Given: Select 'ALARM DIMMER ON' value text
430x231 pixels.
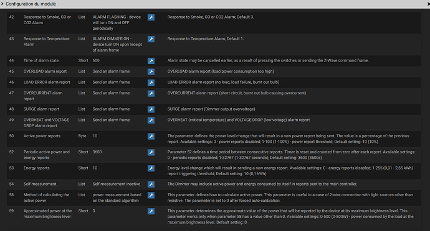Looking at the screenshot, I should tap(117, 44).
